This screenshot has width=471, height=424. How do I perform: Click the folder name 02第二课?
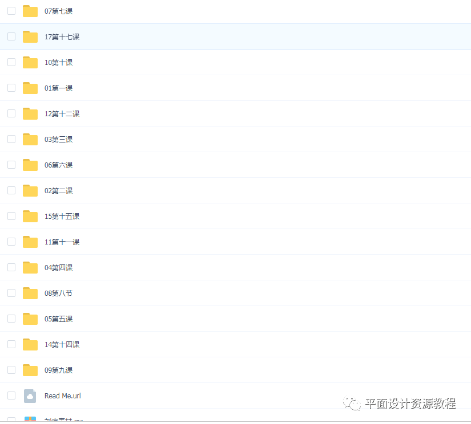[59, 191]
